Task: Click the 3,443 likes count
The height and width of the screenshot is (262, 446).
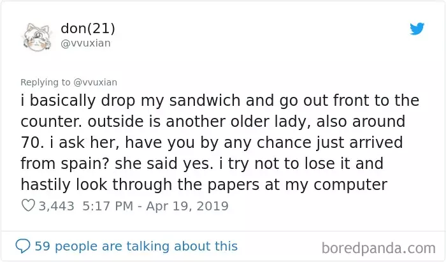Action: click(56, 206)
